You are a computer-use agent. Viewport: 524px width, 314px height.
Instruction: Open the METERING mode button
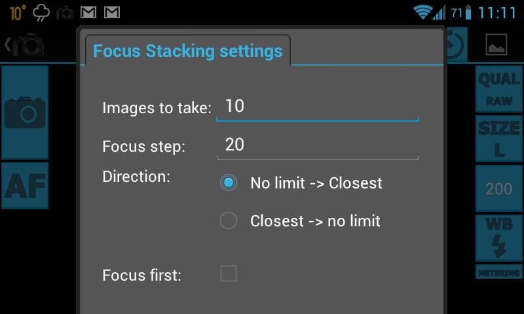[x=499, y=272]
